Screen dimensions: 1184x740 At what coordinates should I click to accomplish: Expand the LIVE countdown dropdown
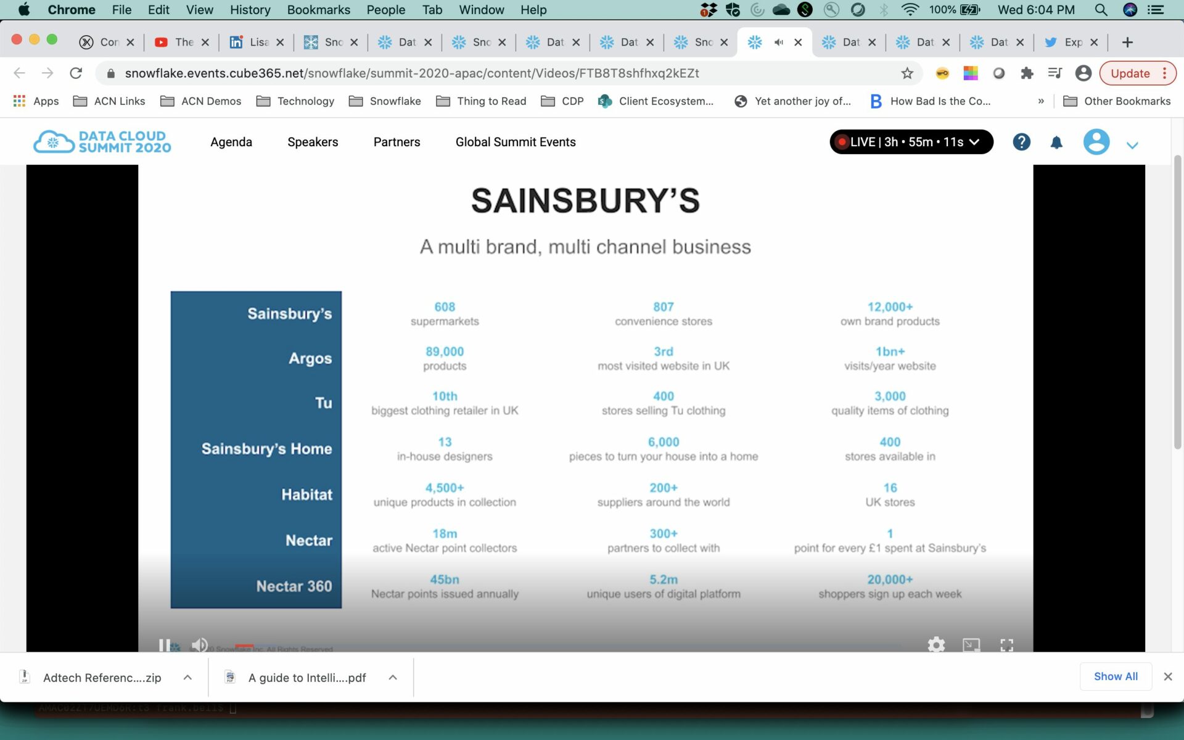(x=911, y=142)
